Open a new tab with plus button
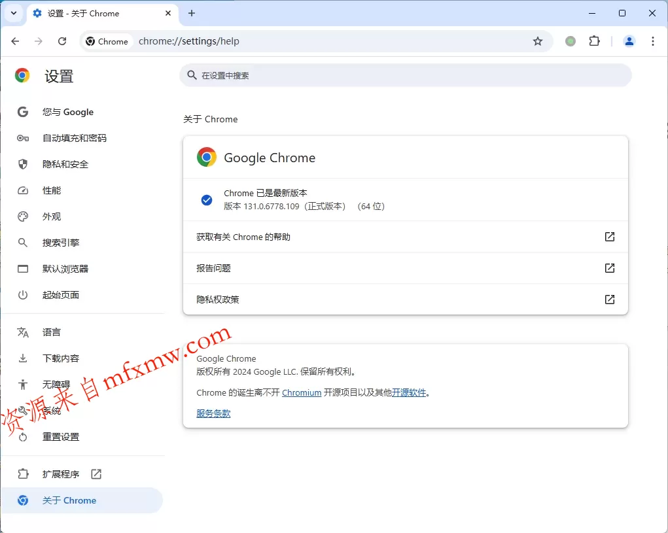Image resolution: width=668 pixels, height=533 pixels. click(x=192, y=13)
